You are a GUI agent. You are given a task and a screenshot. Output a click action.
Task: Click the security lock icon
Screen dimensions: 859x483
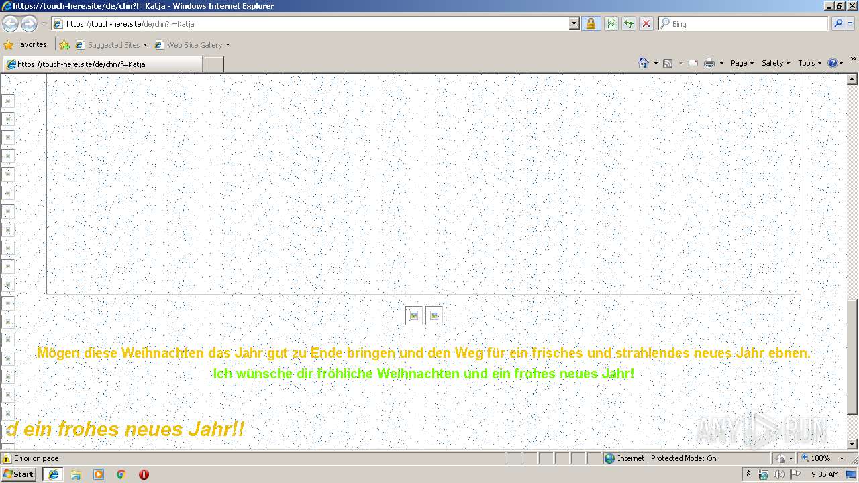tap(591, 23)
